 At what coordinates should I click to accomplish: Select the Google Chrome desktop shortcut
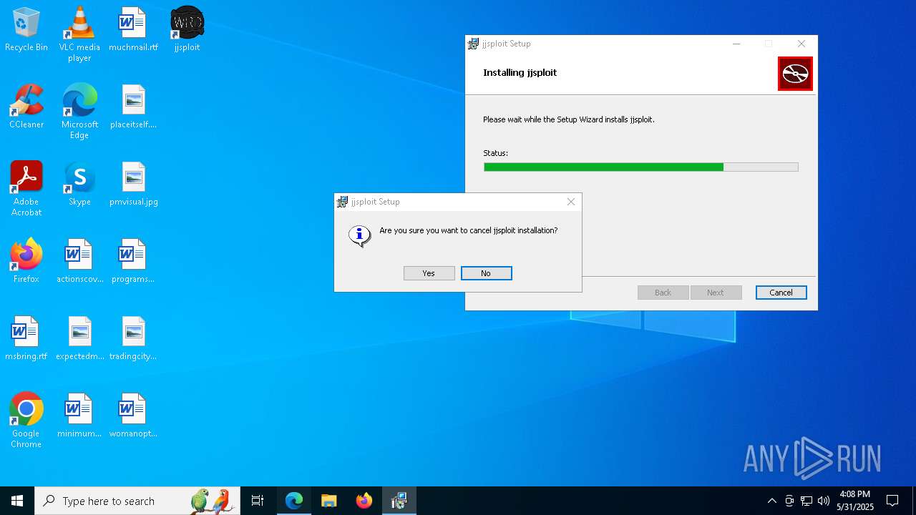(x=26, y=421)
